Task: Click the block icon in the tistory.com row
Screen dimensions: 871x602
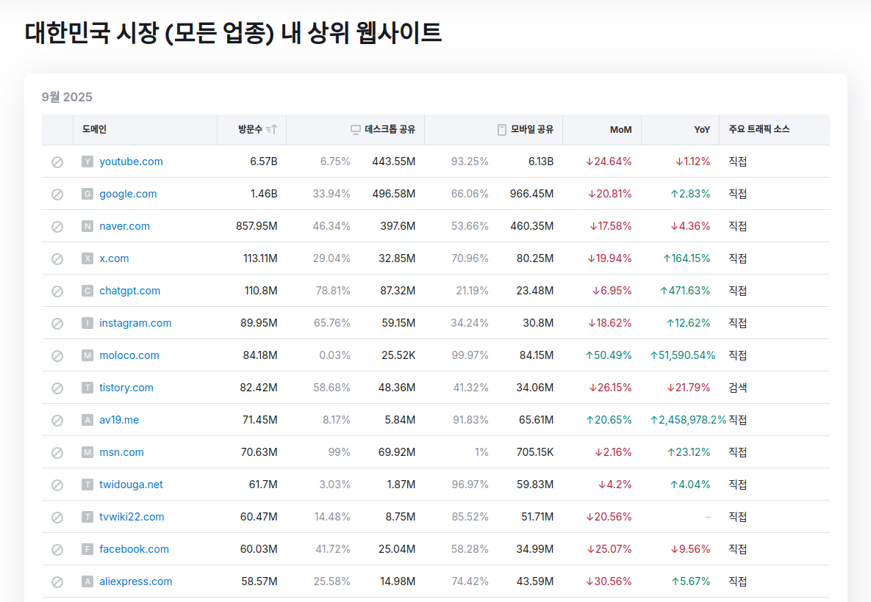Action: (x=57, y=388)
